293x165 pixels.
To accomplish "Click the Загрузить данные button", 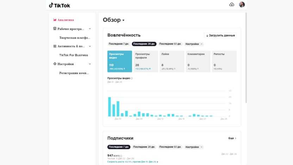I will pos(220,36).
